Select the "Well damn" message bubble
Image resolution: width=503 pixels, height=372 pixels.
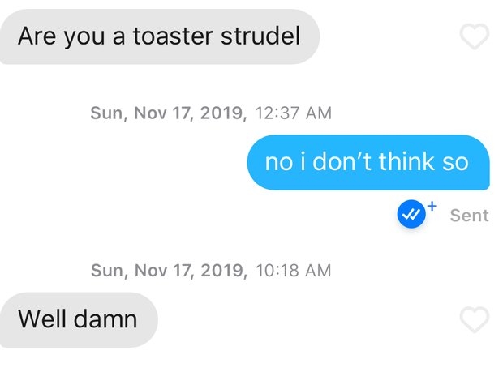79,319
